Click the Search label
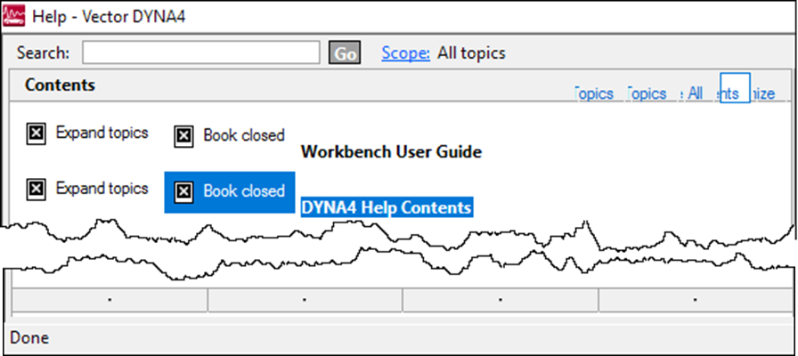 [x=44, y=53]
